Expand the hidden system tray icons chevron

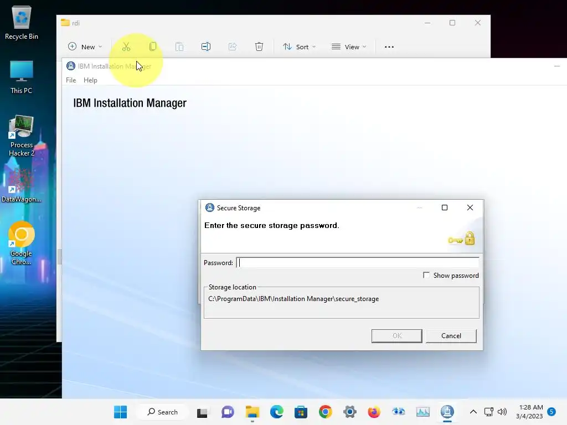pyautogui.click(x=473, y=412)
